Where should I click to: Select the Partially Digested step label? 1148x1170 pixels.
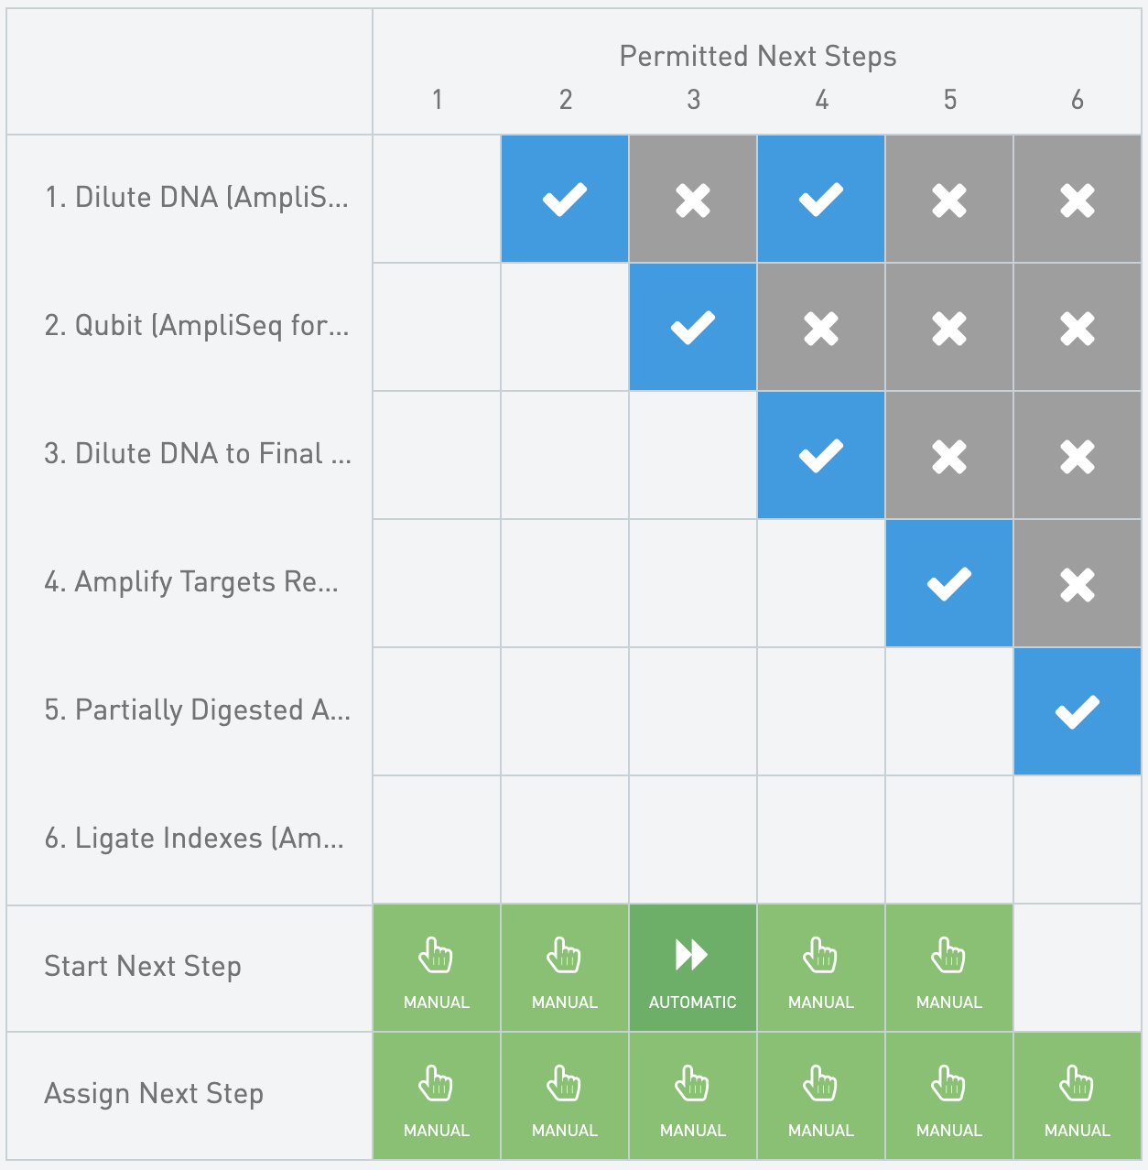(x=197, y=710)
